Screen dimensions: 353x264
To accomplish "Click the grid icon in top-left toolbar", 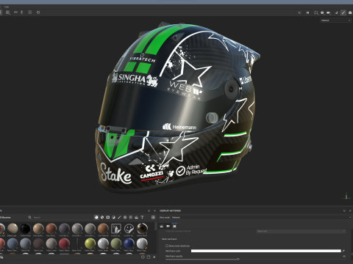I will coord(8,12).
